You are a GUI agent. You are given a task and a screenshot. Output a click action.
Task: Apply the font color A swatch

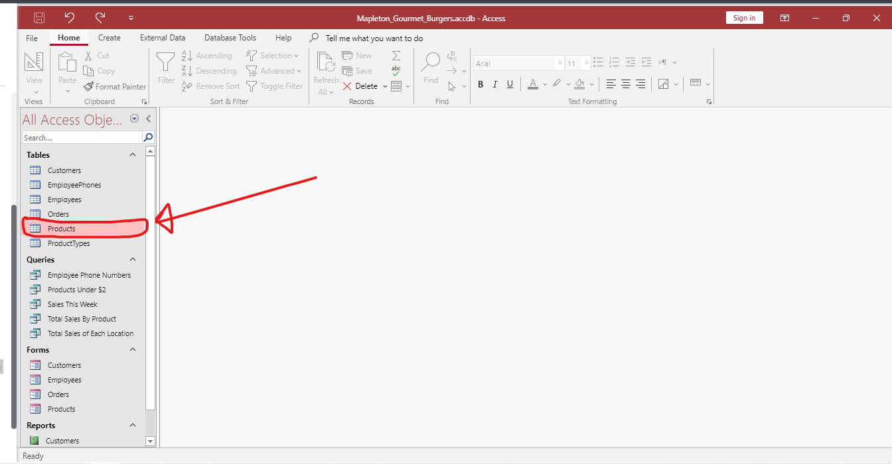(533, 84)
